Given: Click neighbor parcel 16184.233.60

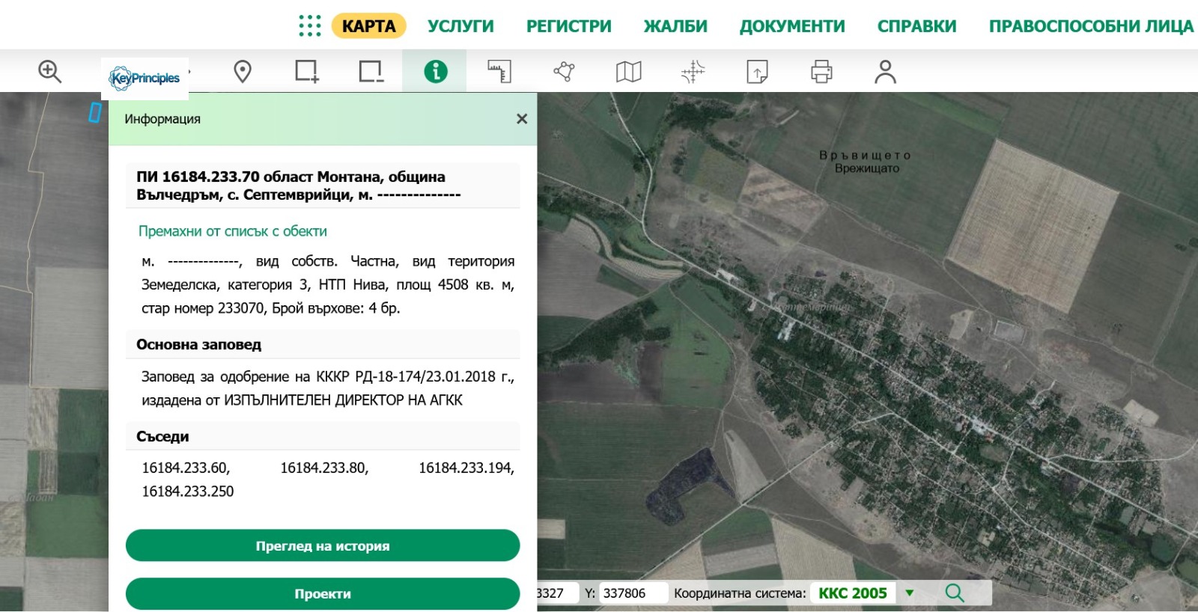Looking at the screenshot, I should point(186,468).
